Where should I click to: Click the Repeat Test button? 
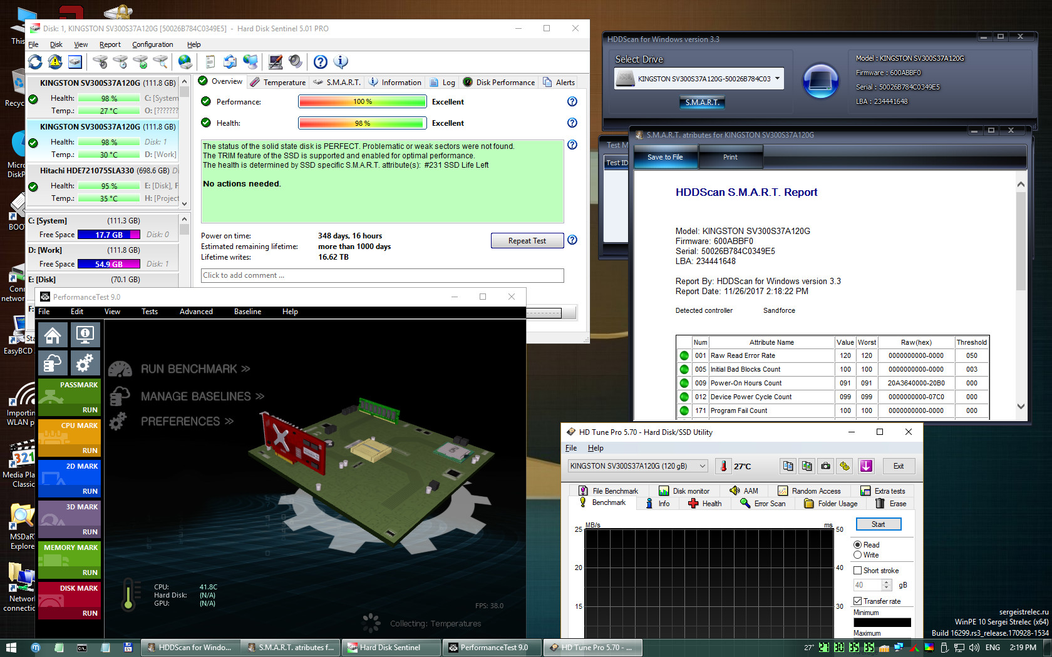coord(527,241)
